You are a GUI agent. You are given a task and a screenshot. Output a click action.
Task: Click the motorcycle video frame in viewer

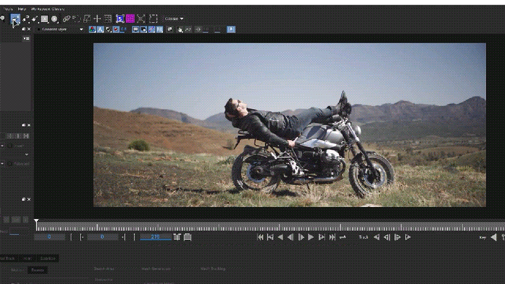[290, 125]
